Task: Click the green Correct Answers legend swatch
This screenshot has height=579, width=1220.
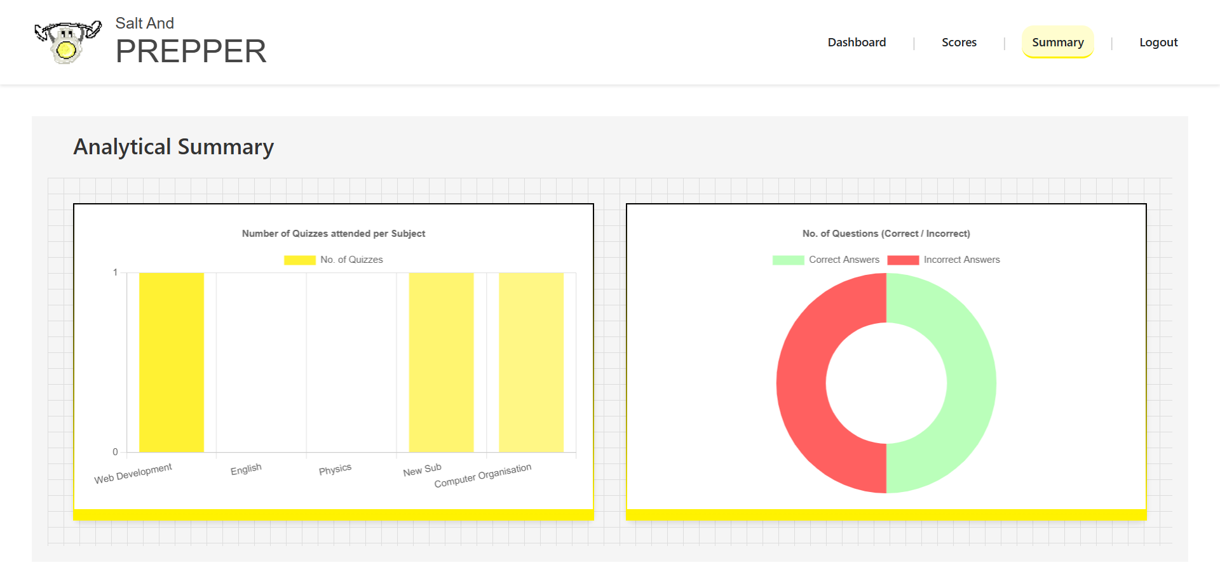Action: pos(788,260)
